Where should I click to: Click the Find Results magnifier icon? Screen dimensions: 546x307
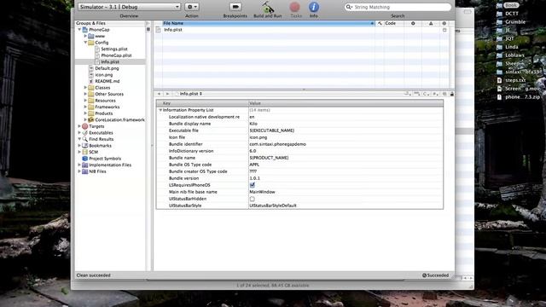point(85,139)
